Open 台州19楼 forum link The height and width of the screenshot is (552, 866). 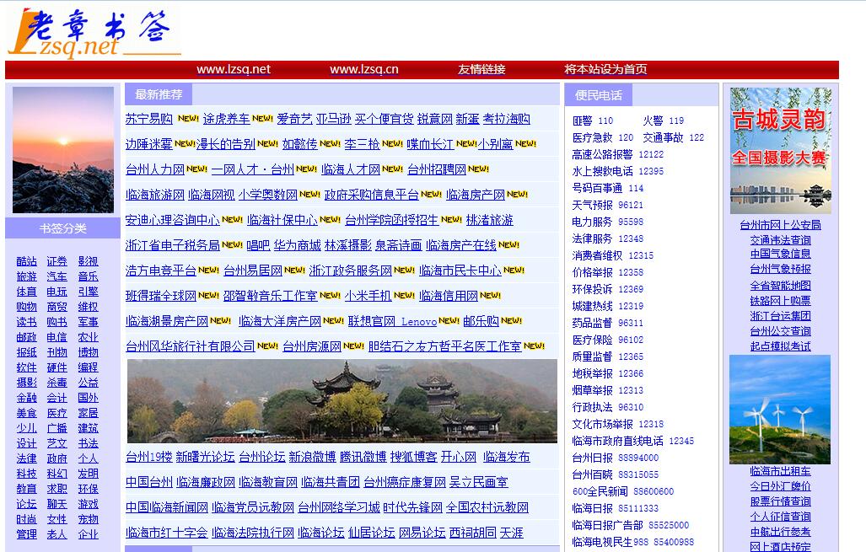tap(149, 457)
